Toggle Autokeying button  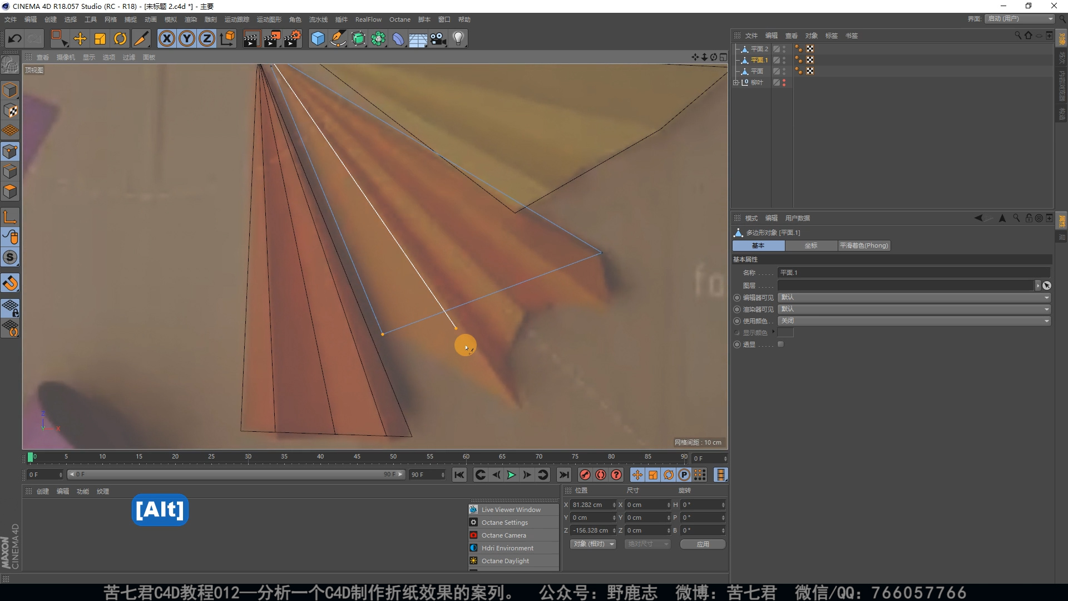[x=601, y=475]
